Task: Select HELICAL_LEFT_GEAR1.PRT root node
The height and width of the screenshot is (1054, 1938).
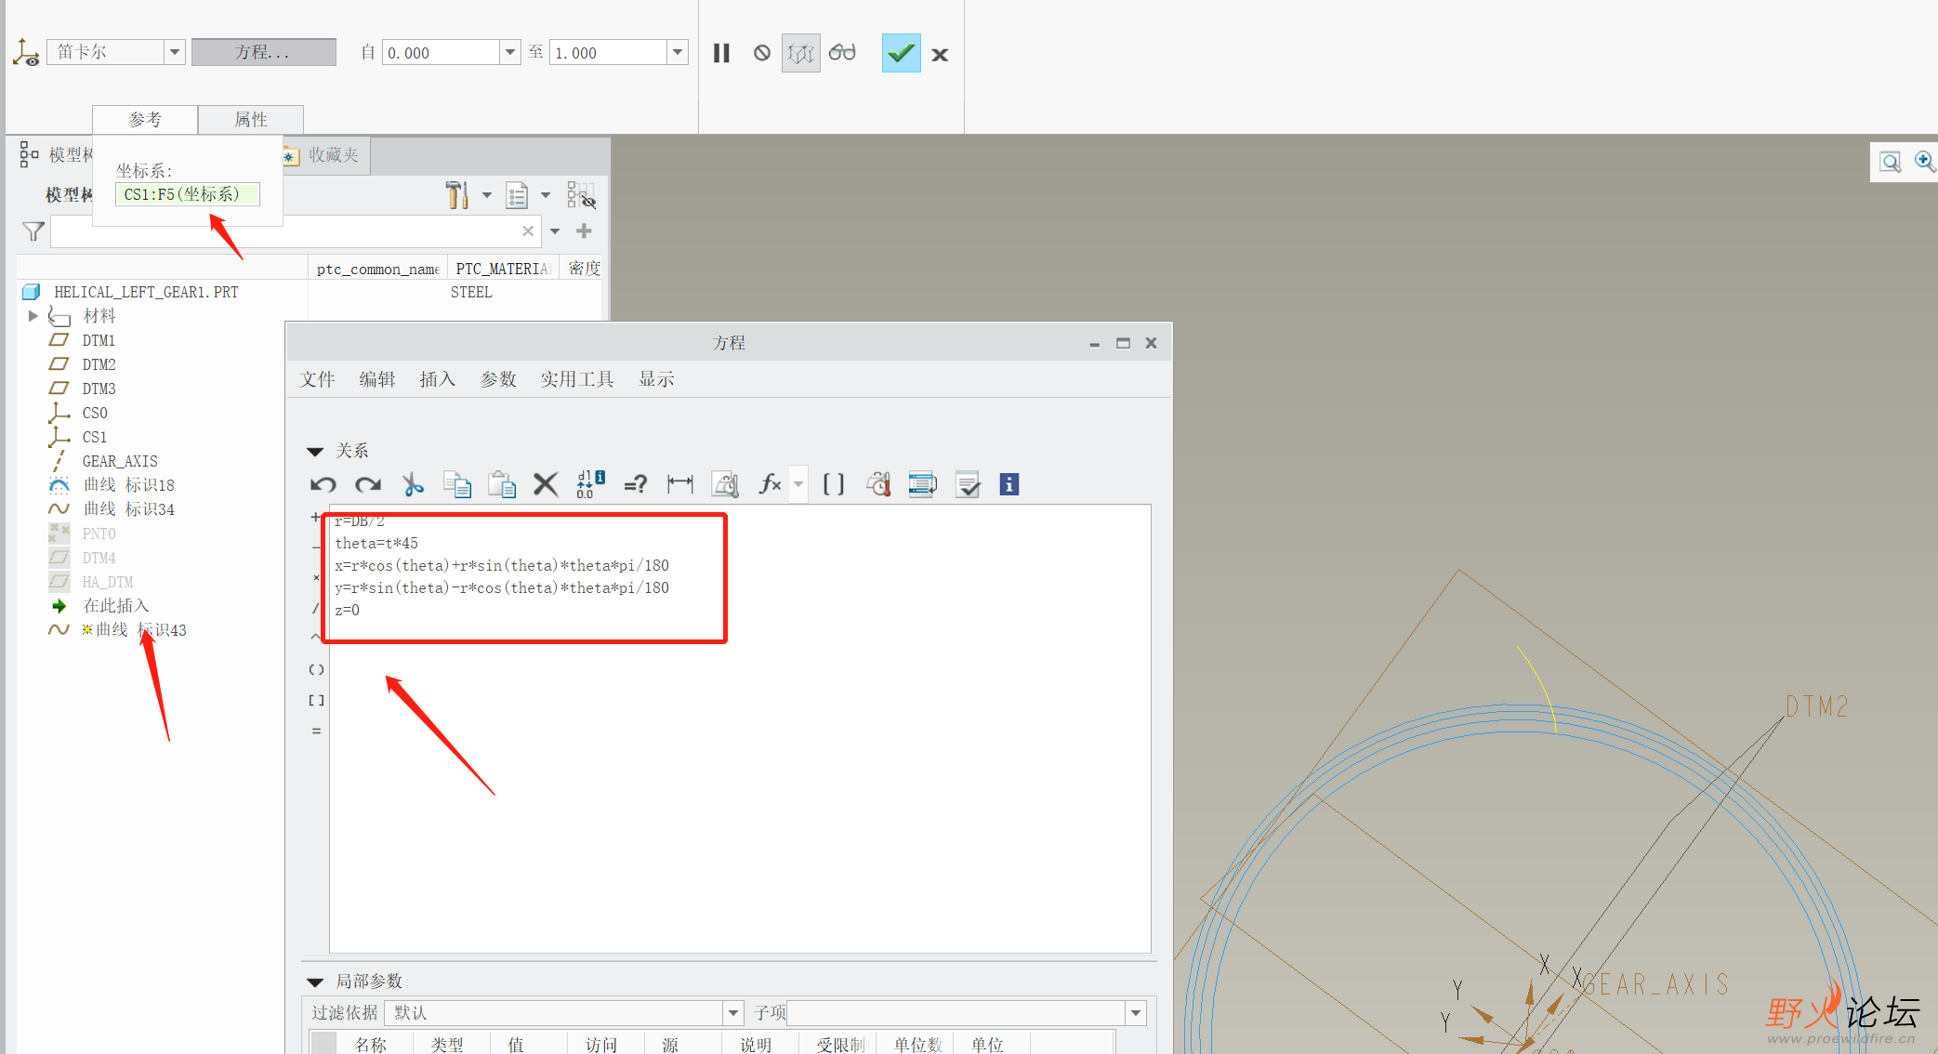Action: pos(146,292)
